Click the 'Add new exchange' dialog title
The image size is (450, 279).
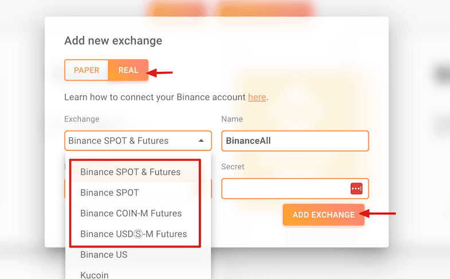[113, 41]
